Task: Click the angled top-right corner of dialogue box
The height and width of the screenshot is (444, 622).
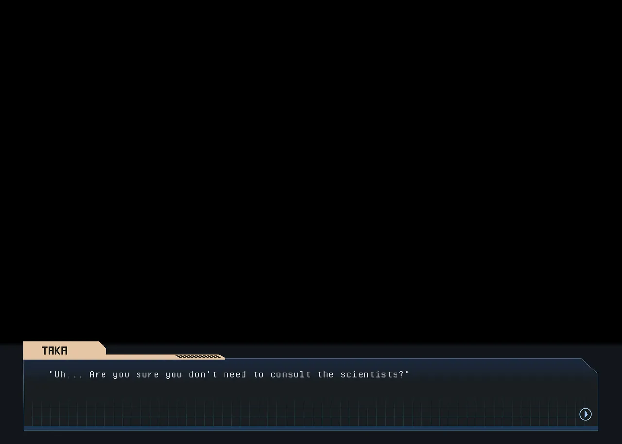Action: pyautogui.click(x=589, y=366)
